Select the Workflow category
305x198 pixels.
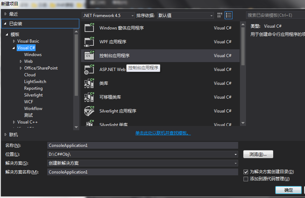[33, 109]
